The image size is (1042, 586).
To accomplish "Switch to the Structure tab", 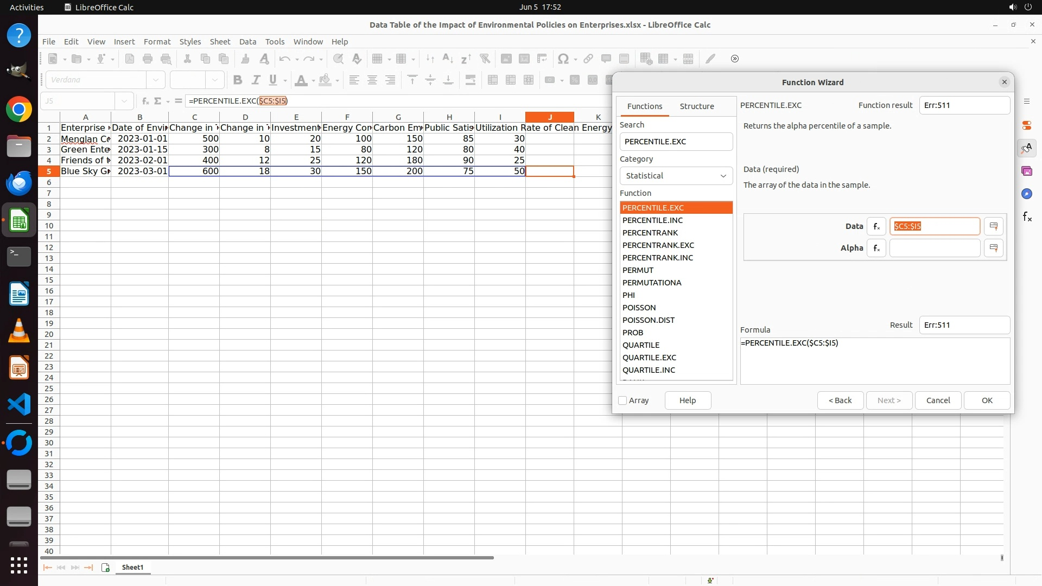I will tap(696, 106).
